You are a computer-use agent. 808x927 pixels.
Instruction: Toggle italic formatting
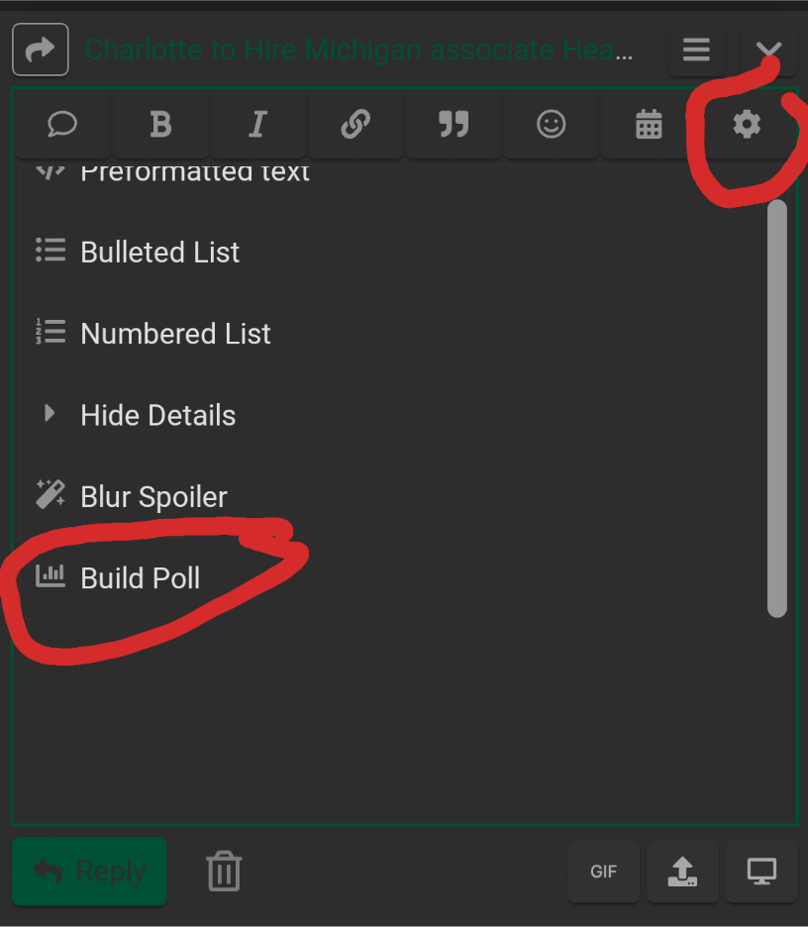coord(257,125)
